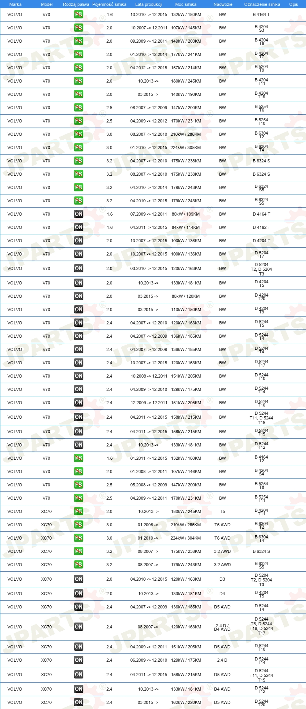Click the ON icon in the 88kW / 120KM row

click(78, 296)
